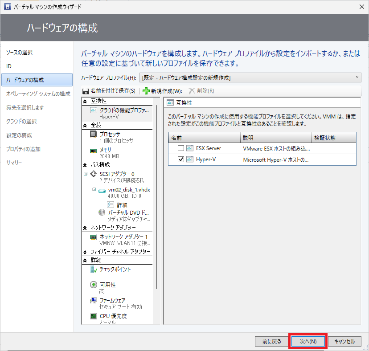Viewport: 369px width, 351px height.
Task: Click the floppy disk Save As icon
Action: 86,91
